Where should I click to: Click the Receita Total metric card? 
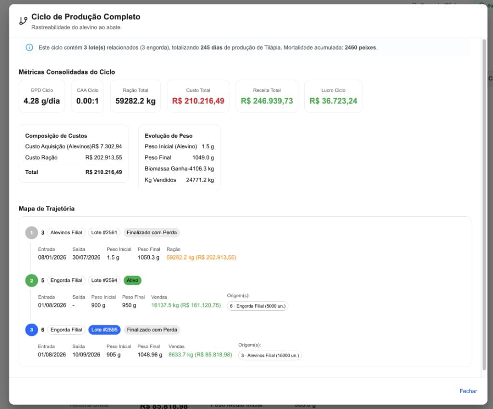[x=267, y=96]
